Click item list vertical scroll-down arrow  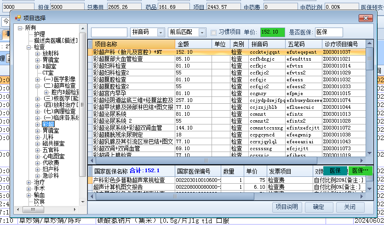pyautogui.click(x=370, y=153)
